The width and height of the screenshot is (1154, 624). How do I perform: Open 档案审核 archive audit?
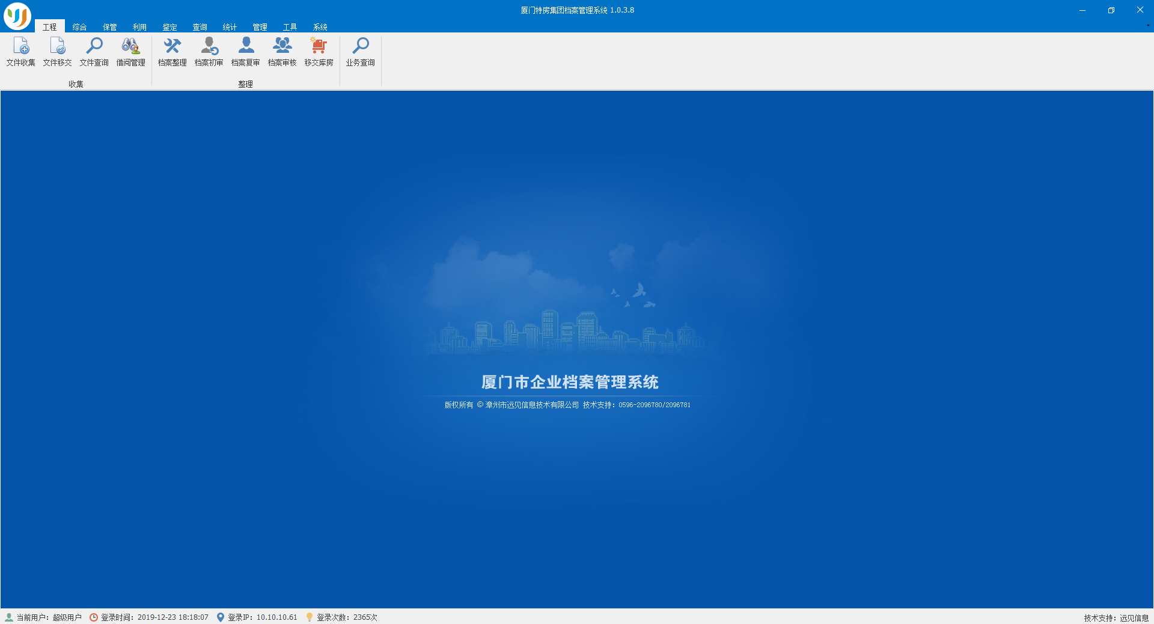point(282,52)
